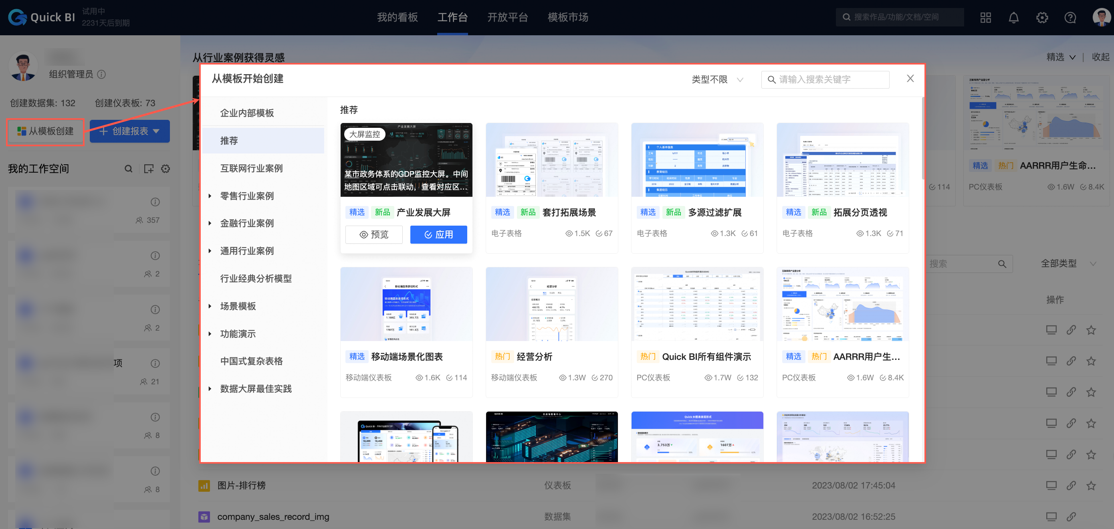Select 互联网行业案例 in the template sidebar
This screenshot has height=529, width=1114.
[252, 168]
